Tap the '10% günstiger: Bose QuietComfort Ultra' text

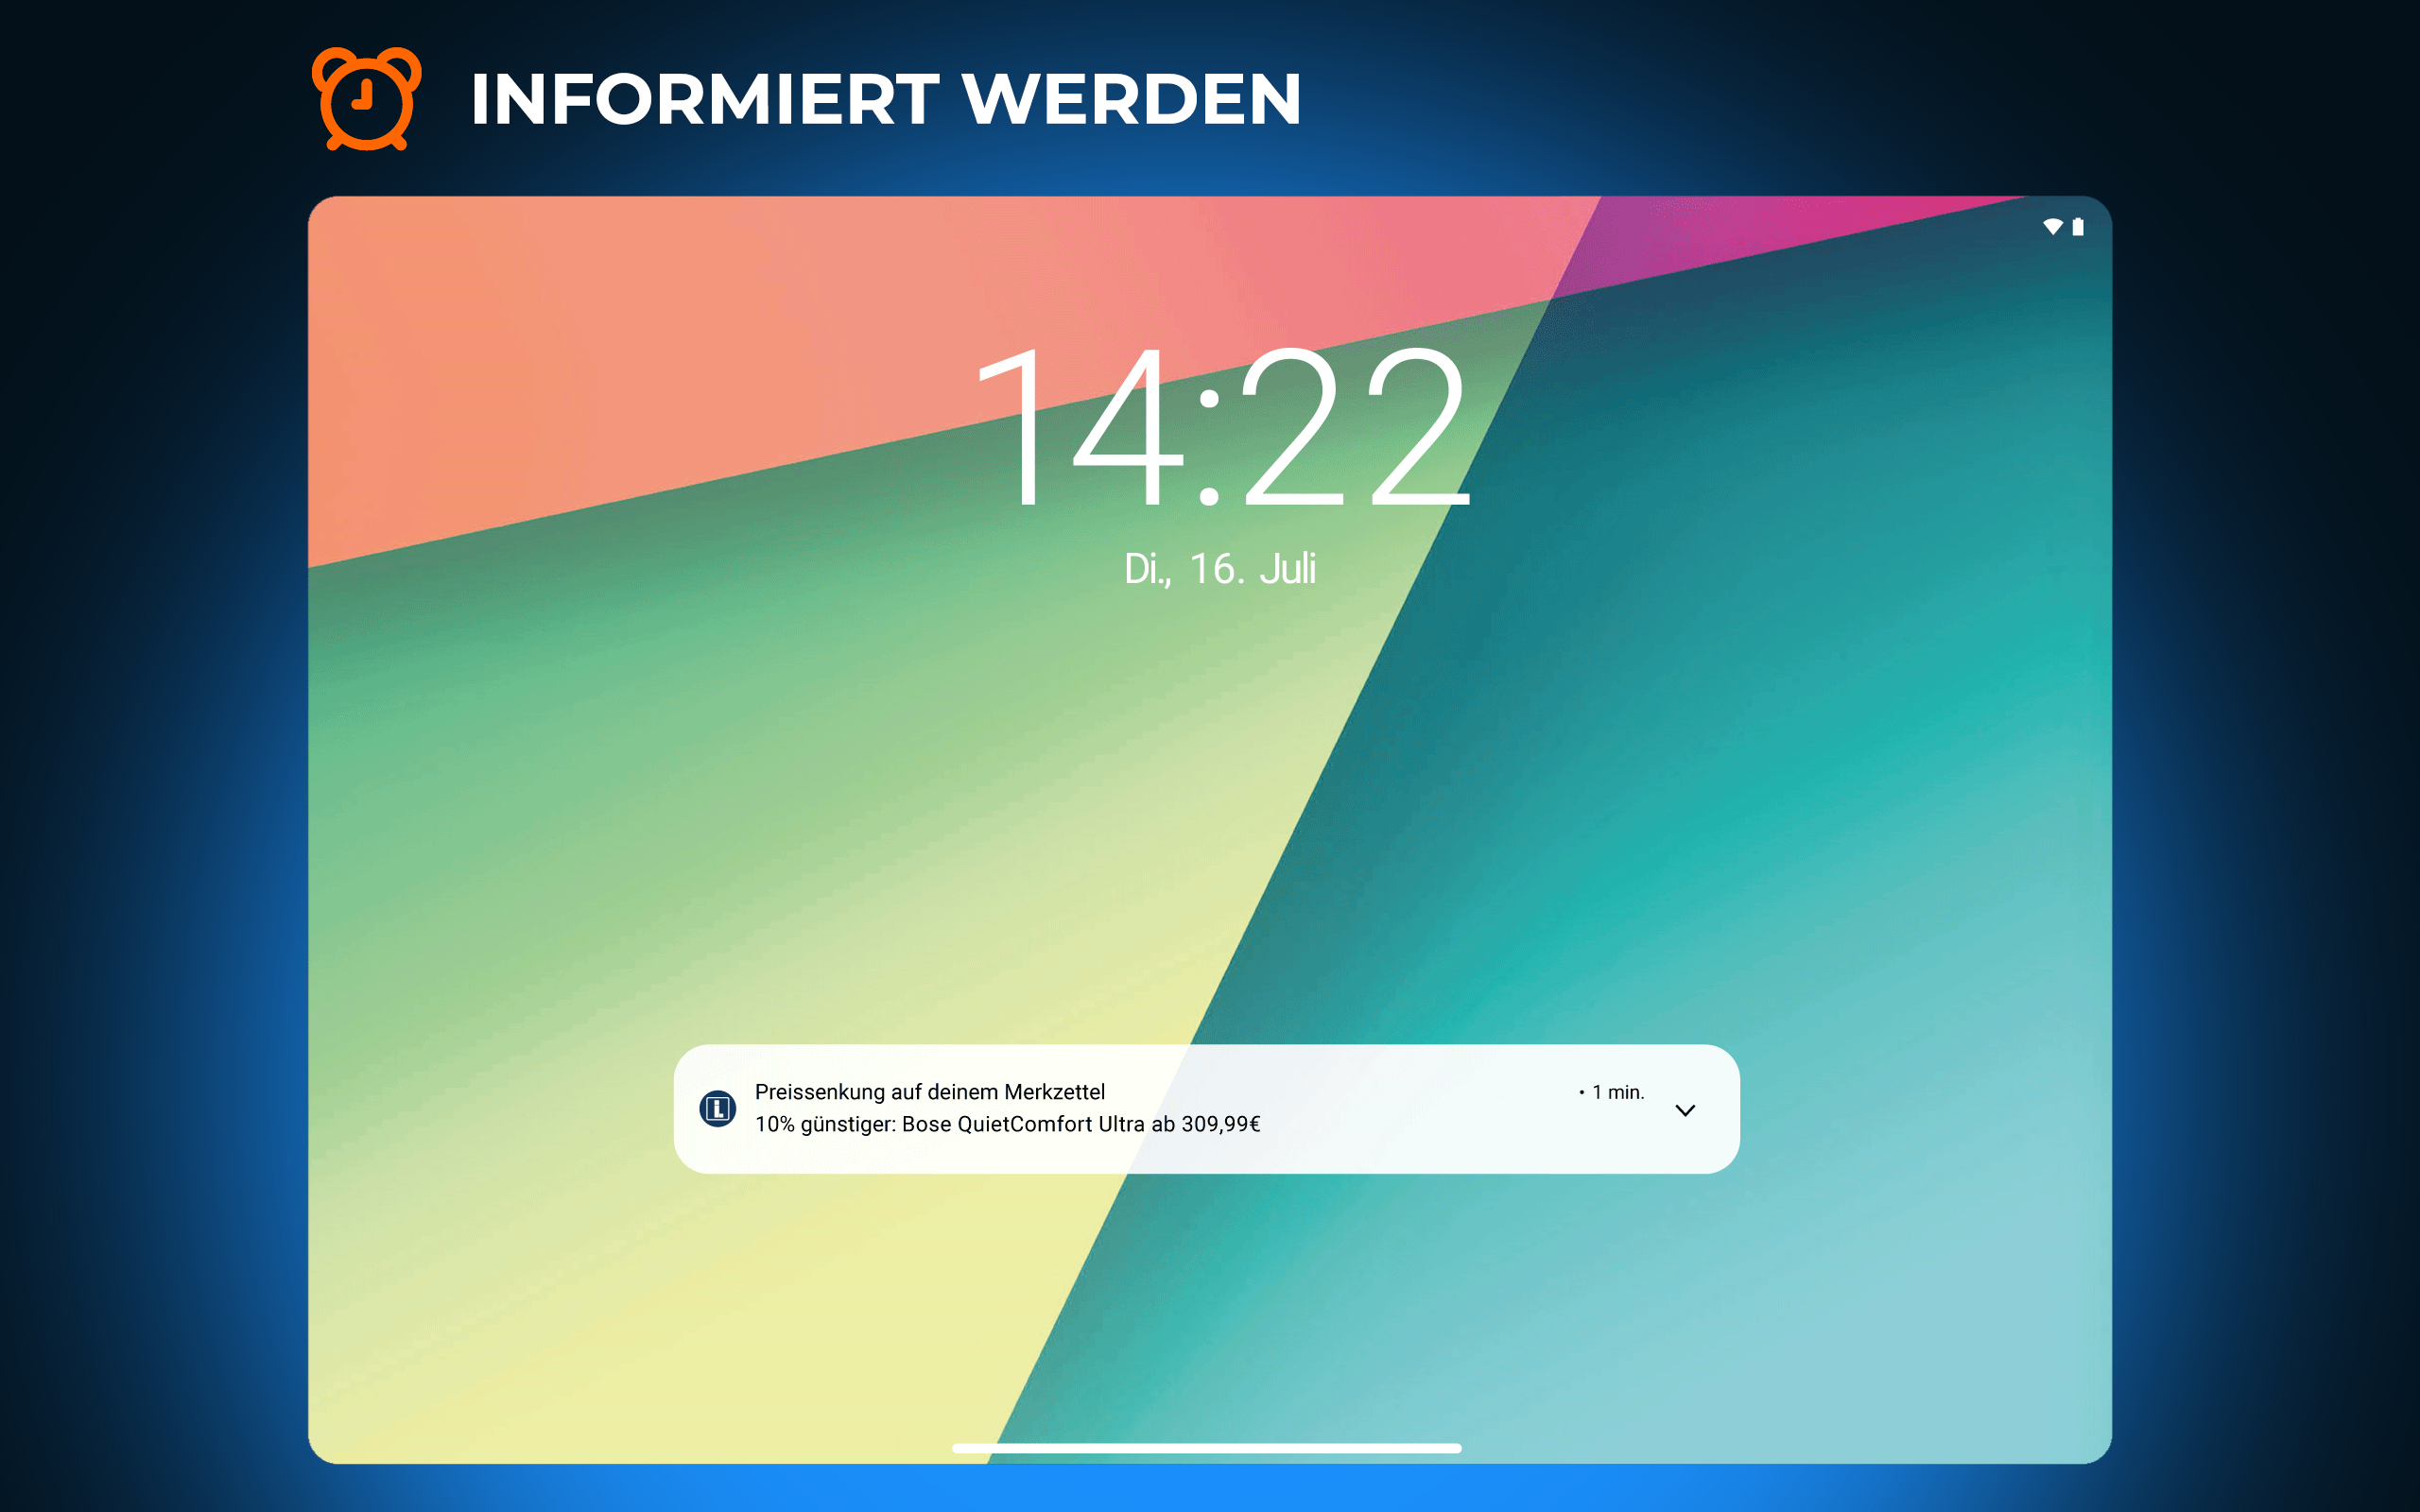pos(949,1124)
